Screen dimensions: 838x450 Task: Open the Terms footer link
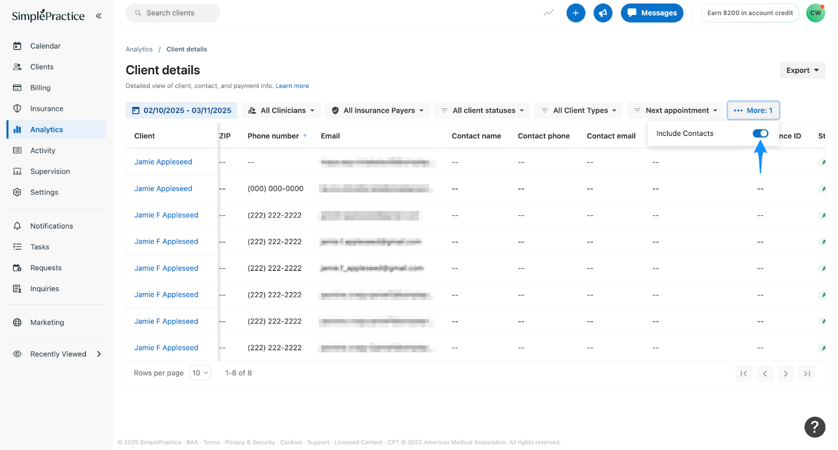[x=212, y=442]
